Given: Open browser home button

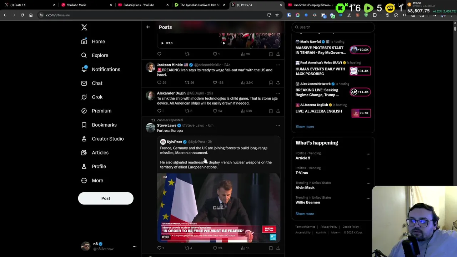Looking at the screenshot, I should pyautogui.click(x=31, y=15).
